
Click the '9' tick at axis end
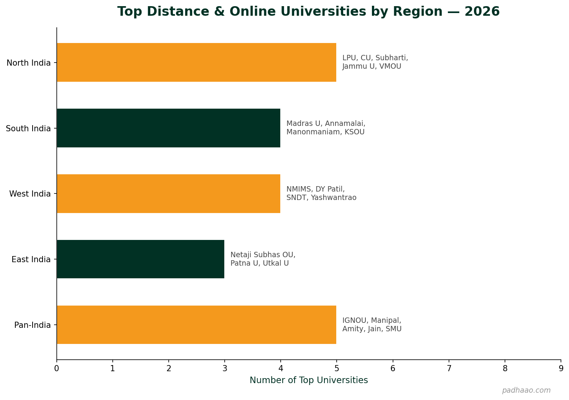(561, 368)
